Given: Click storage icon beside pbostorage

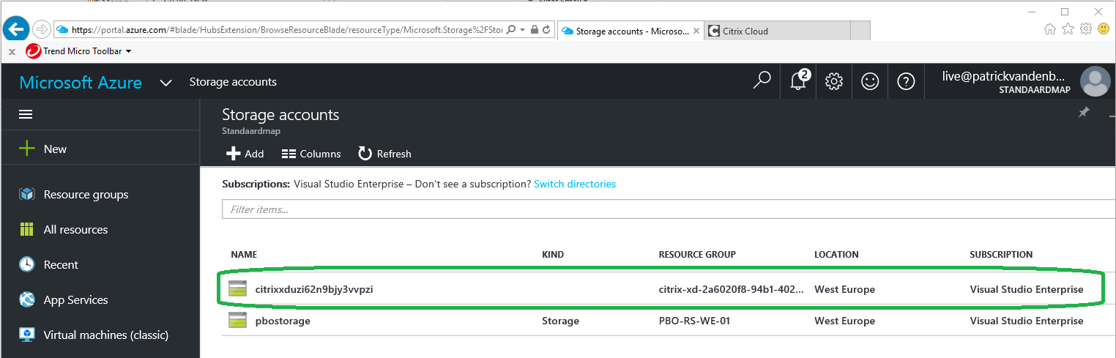Looking at the screenshot, I should [x=237, y=321].
